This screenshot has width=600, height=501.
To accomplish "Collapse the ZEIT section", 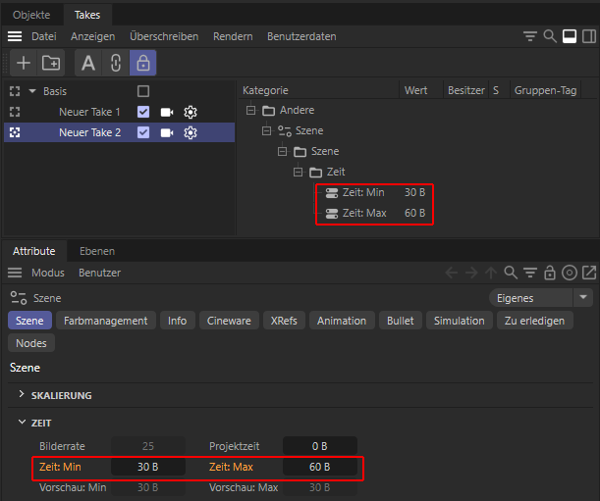I will coord(23,424).
